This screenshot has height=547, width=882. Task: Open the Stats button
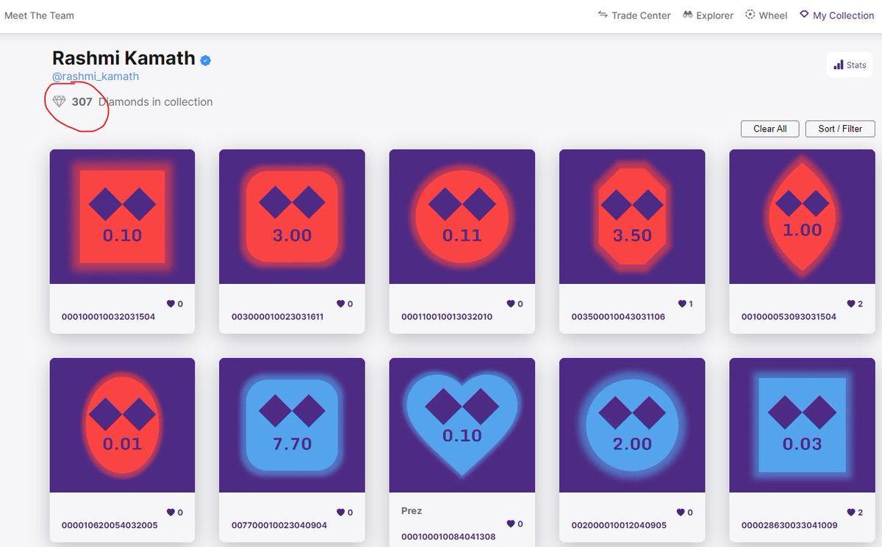coord(850,65)
